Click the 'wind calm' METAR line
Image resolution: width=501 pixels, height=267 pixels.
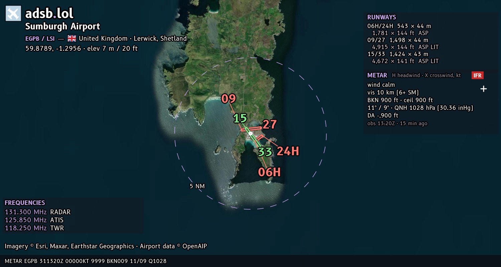[381, 85]
